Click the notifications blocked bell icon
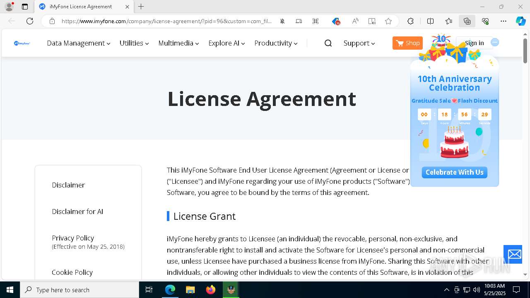Viewport: 530px width, 298px height. click(282, 21)
